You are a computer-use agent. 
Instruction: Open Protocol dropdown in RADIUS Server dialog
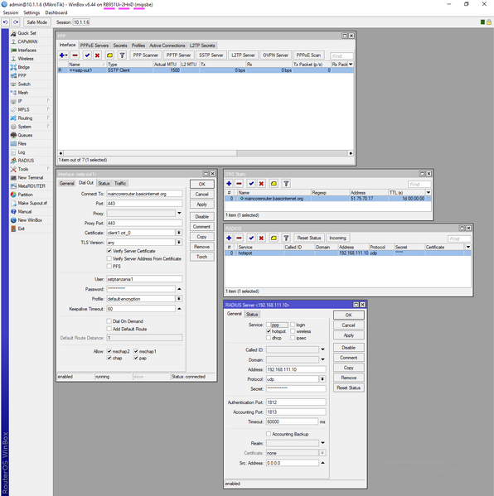(x=322, y=379)
